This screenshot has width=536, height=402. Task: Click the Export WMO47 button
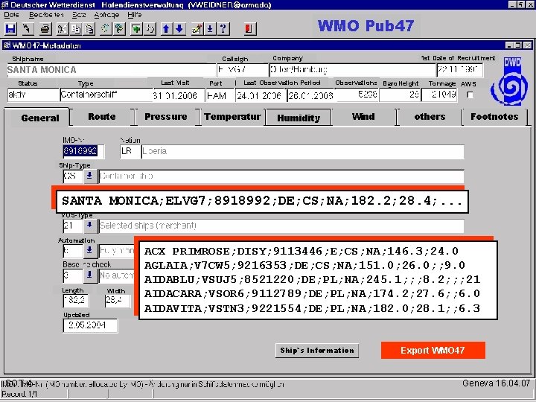click(x=433, y=351)
